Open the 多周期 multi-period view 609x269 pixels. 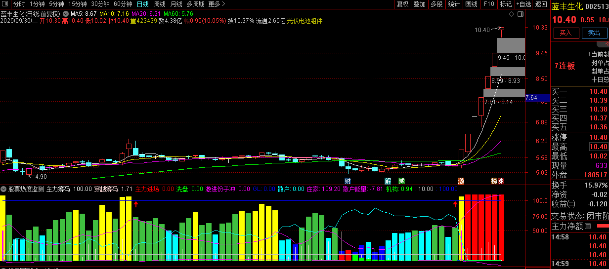click(195, 4)
